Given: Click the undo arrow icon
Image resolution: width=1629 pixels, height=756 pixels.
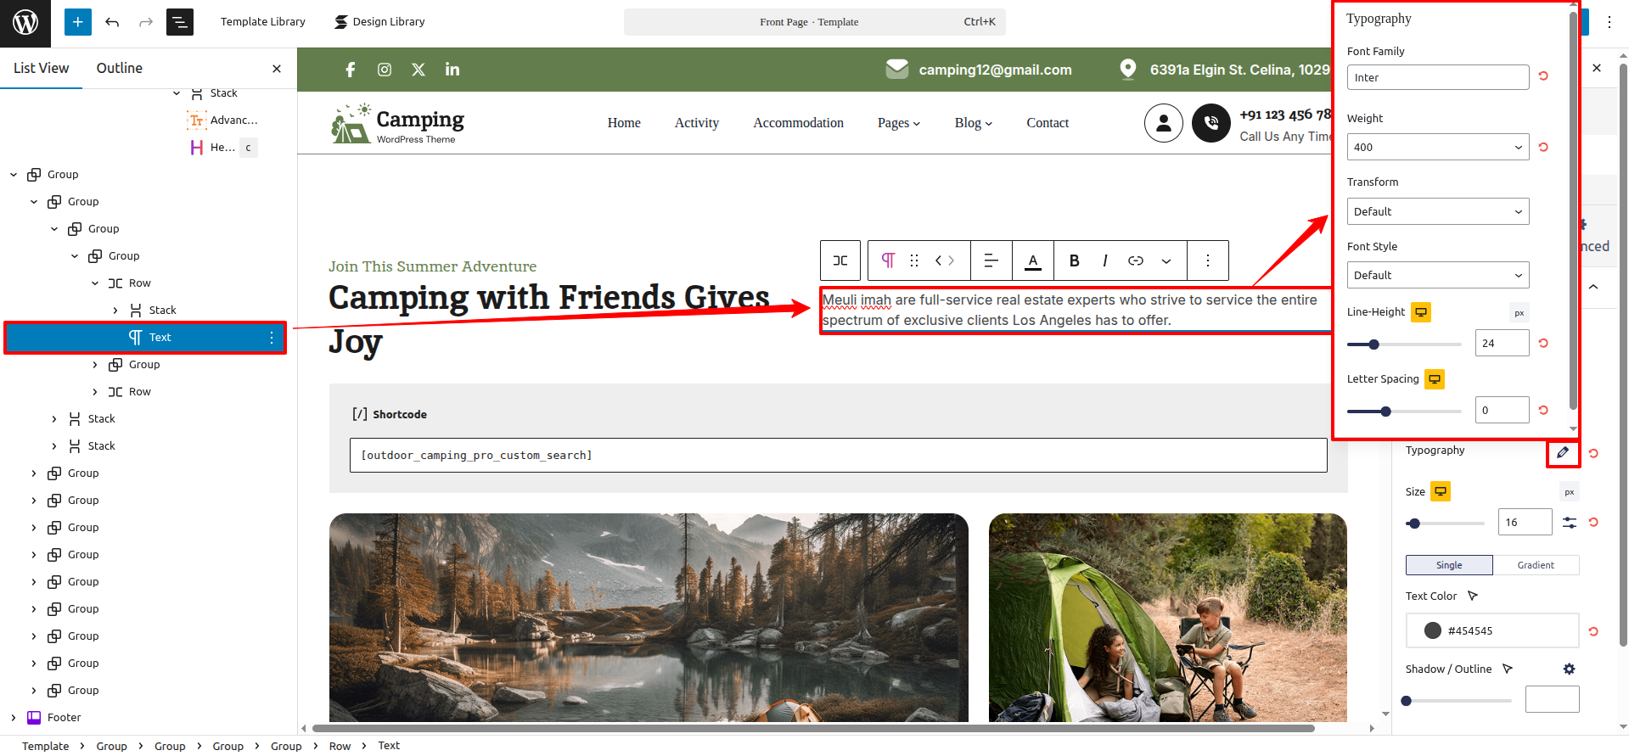Looking at the screenshot, I should click(x=112, y=22).
